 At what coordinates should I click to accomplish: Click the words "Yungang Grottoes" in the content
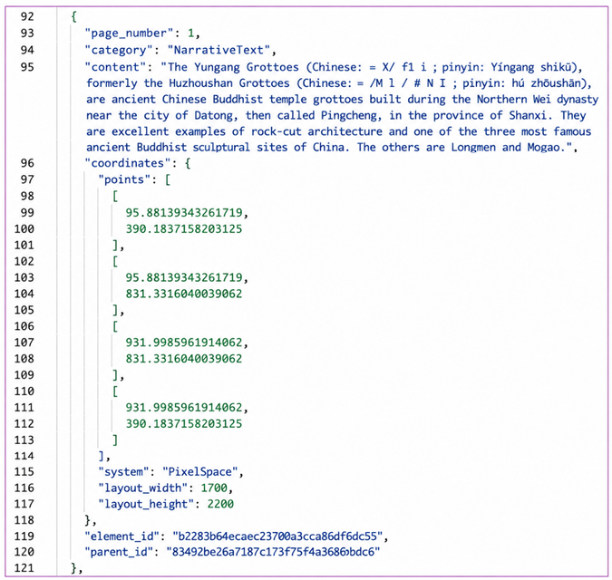coord(247,67)
